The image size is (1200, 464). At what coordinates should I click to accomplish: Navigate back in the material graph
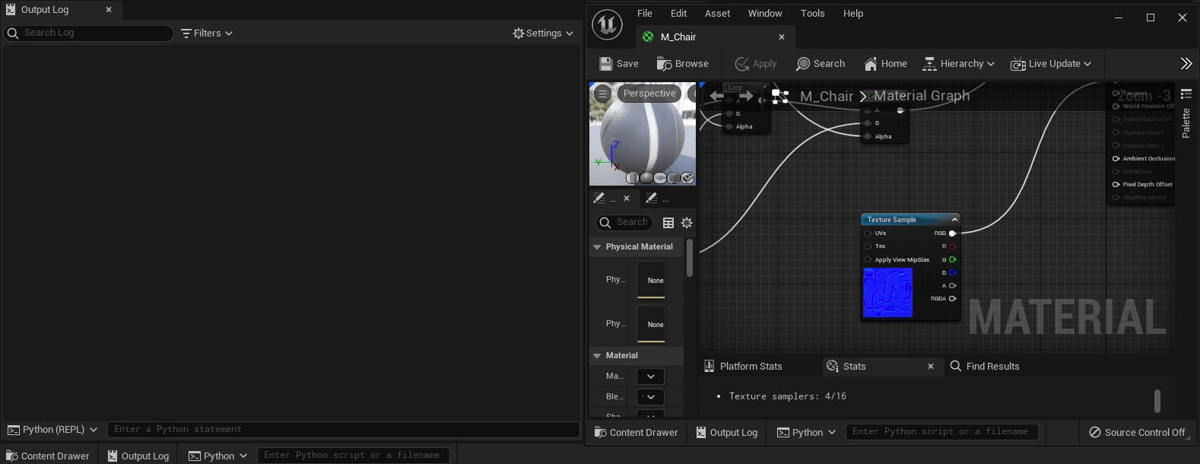[x=716, y=96]
